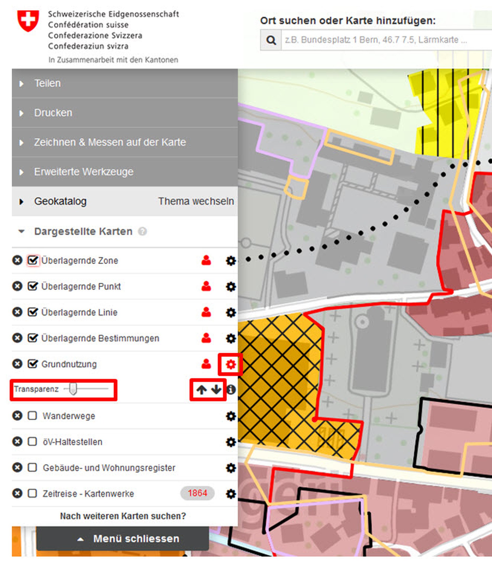Show info for Grundnutzung layer

(x=231, y=390)
